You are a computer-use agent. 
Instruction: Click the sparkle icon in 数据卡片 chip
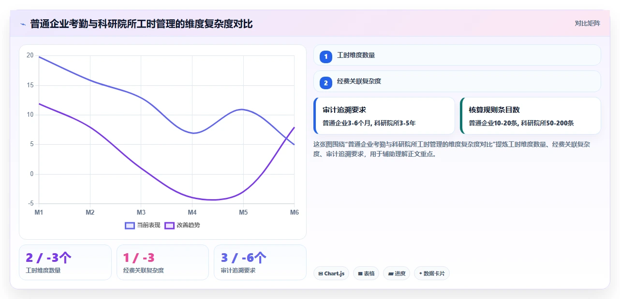tap(420, 273)
